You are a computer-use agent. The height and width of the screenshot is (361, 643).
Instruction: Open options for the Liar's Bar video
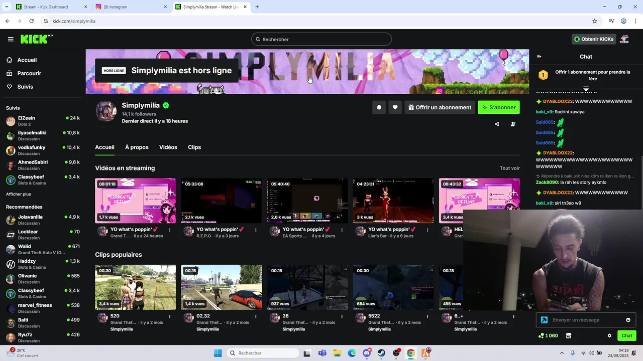427,230
